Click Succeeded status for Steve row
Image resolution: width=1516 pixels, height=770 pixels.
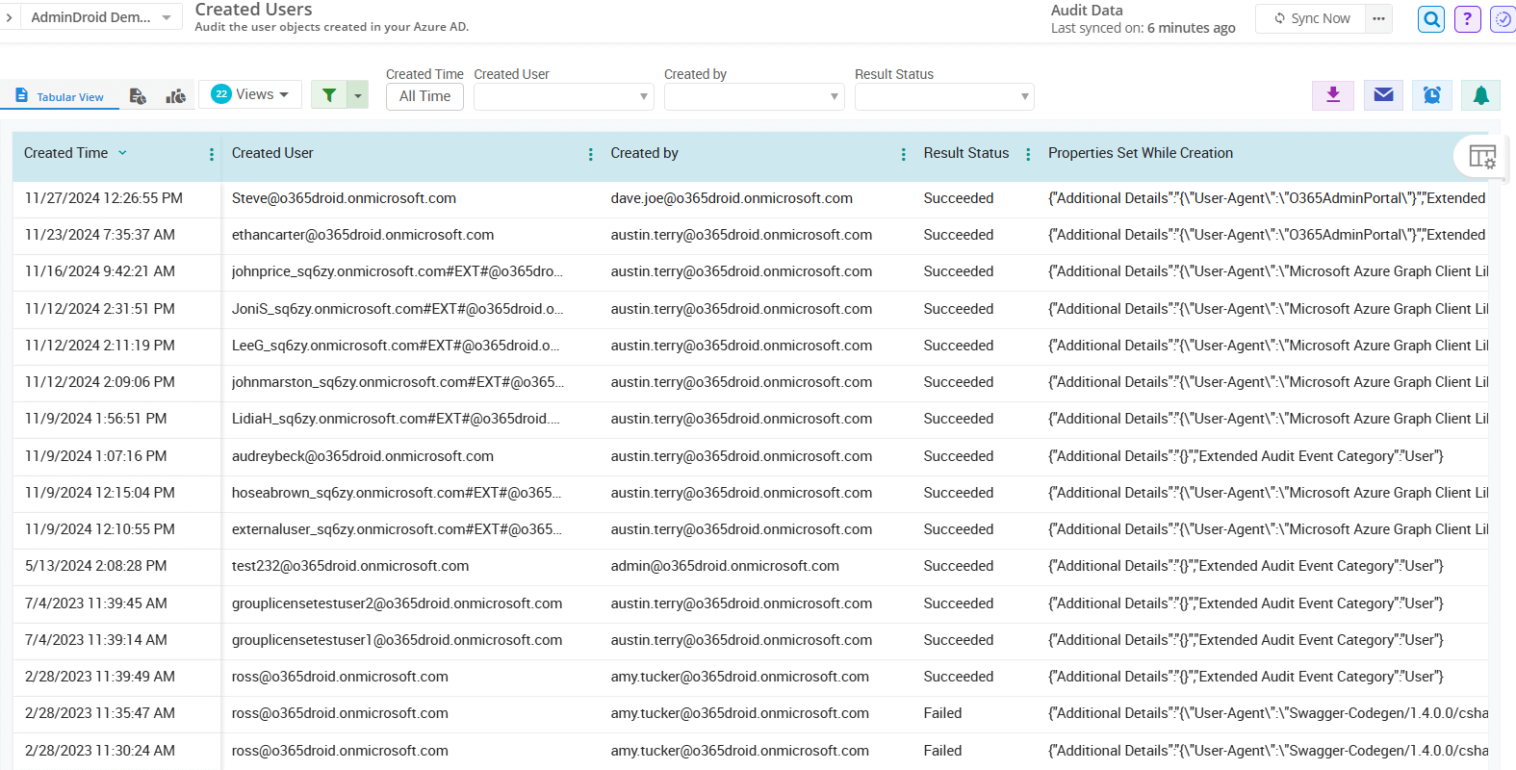point(959,198)
